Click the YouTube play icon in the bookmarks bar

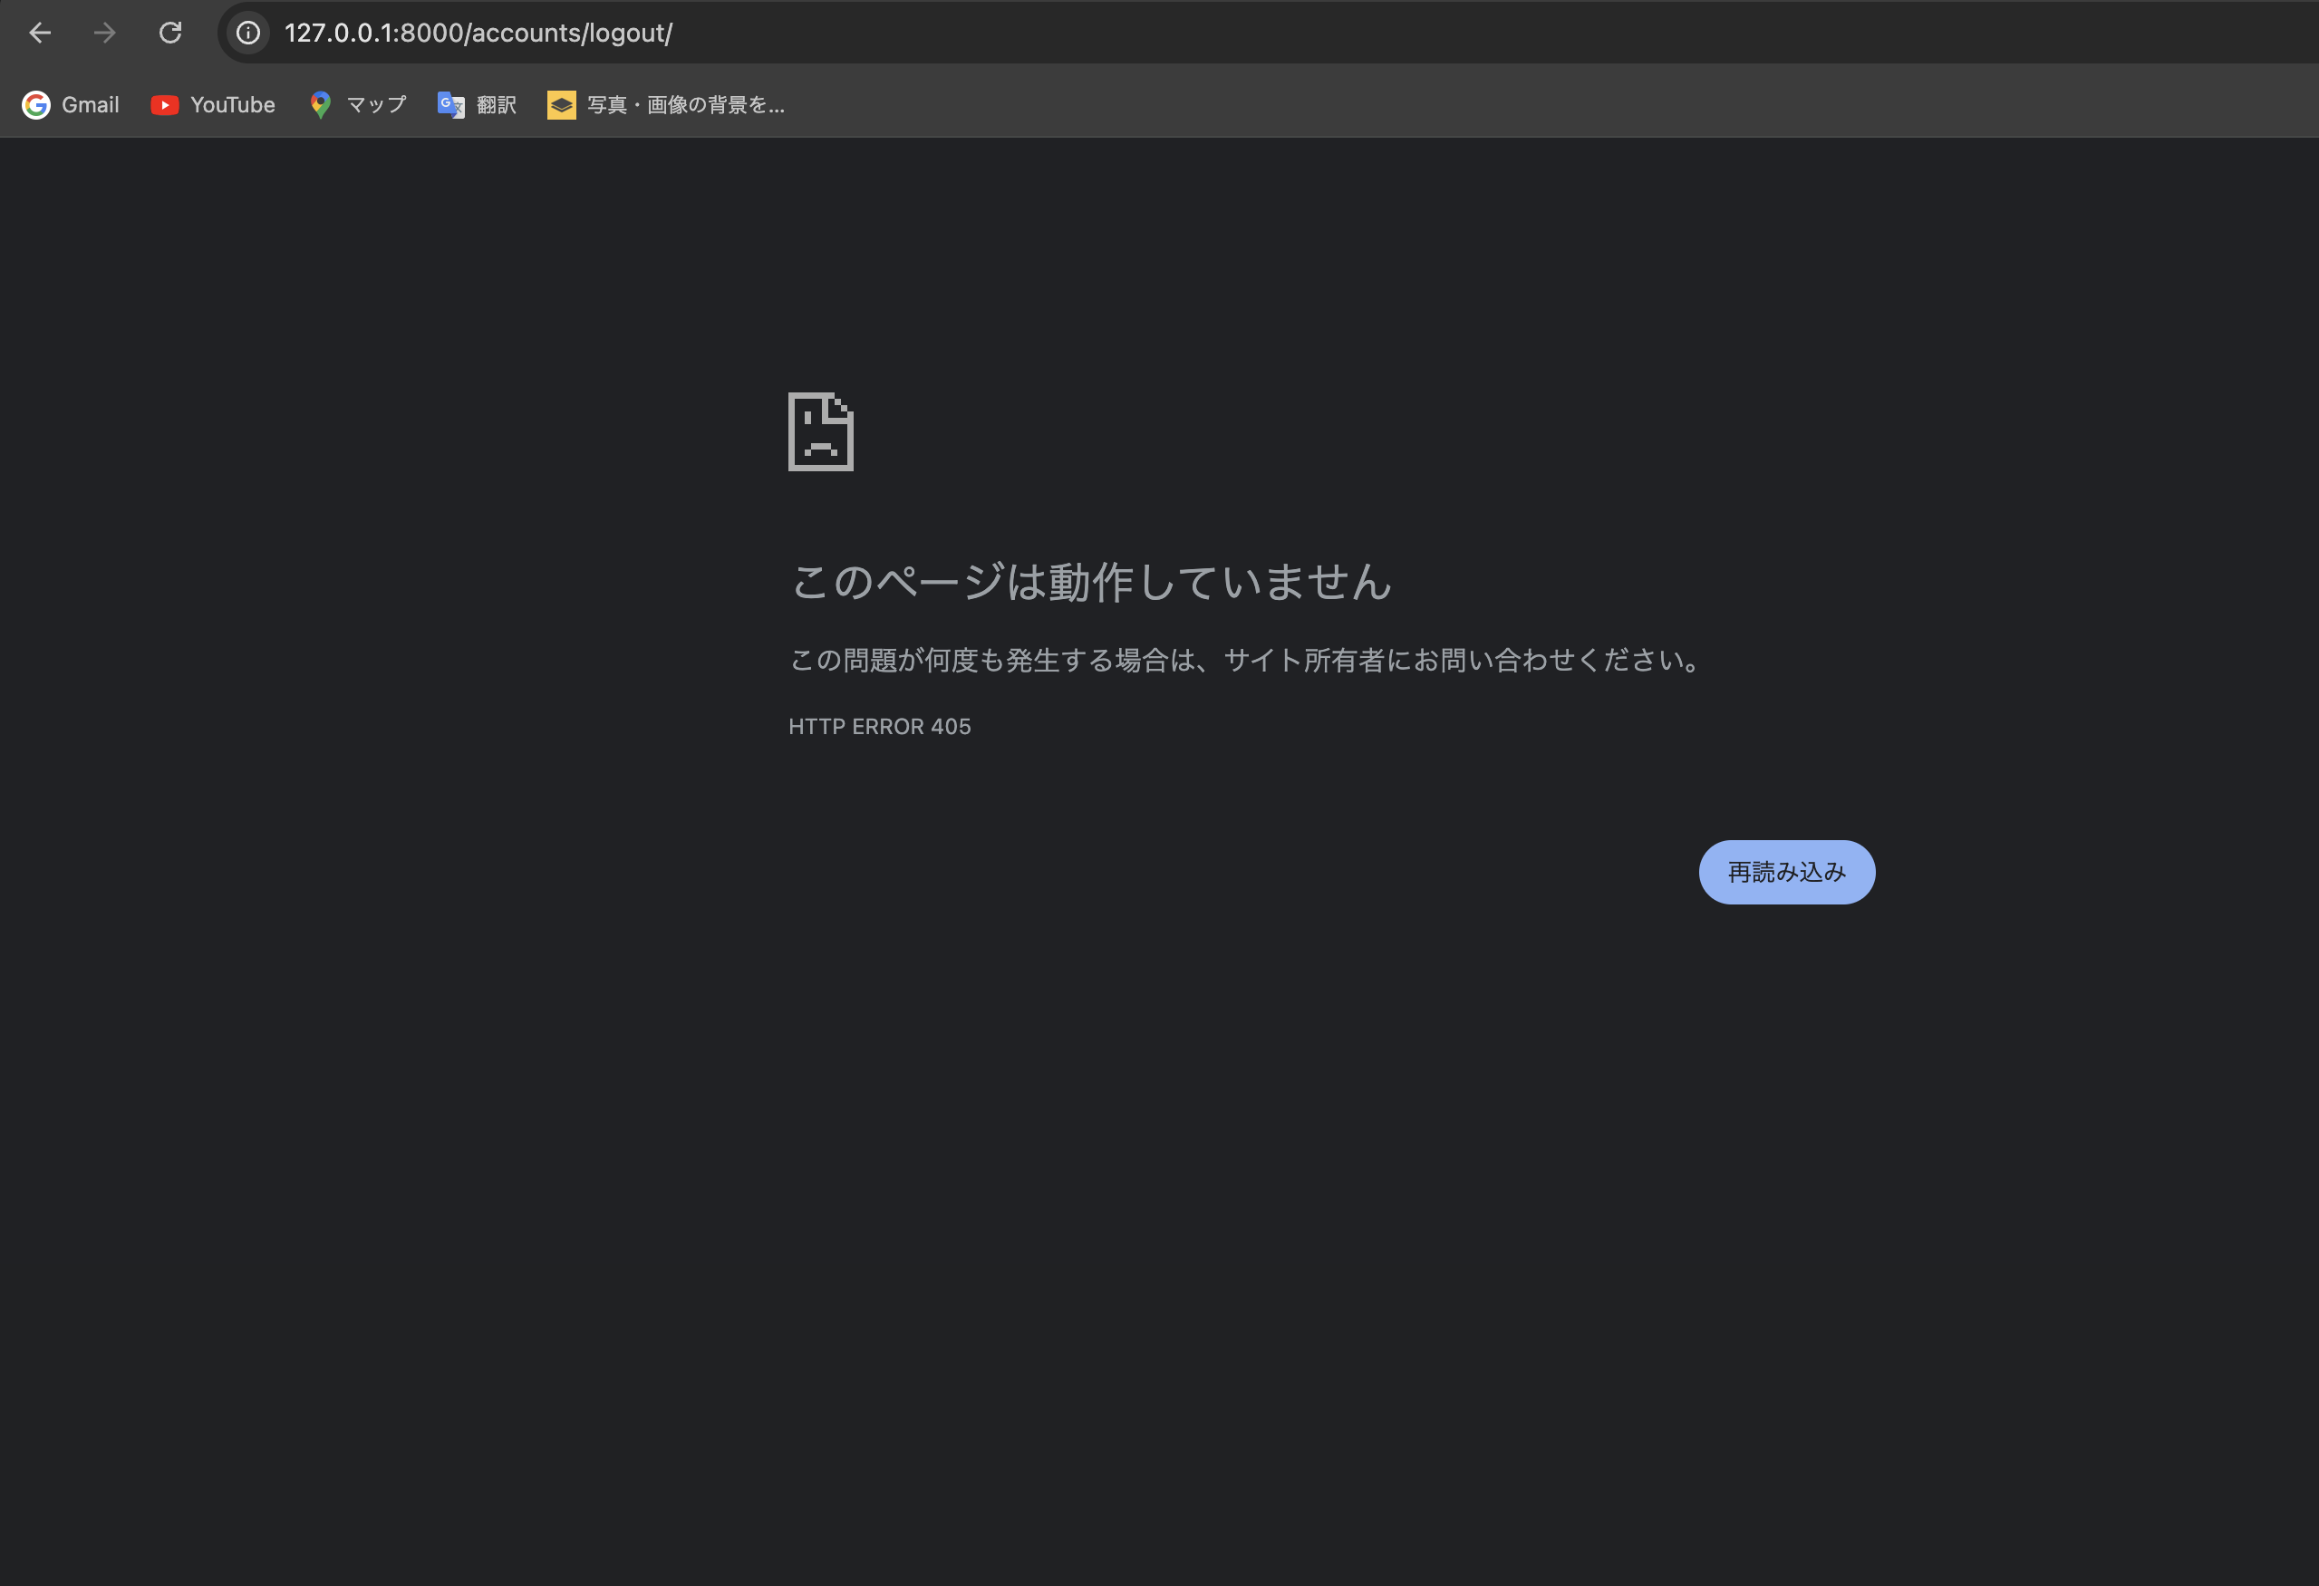point(165,104)
